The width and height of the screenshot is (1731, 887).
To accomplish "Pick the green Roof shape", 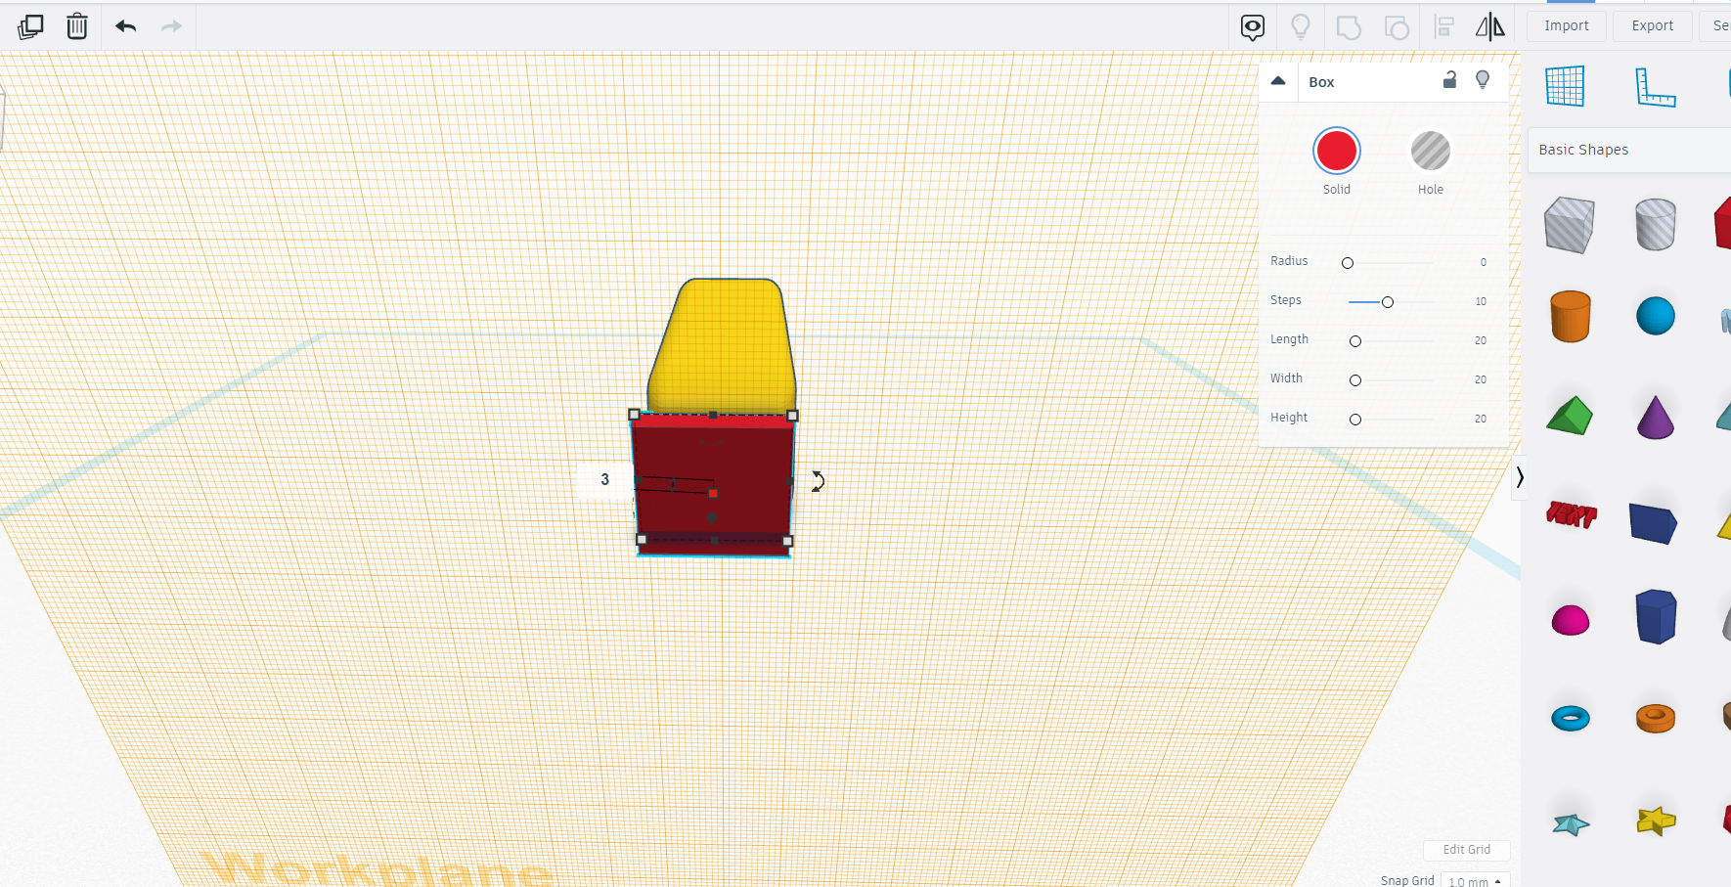I will (1570, 416).
